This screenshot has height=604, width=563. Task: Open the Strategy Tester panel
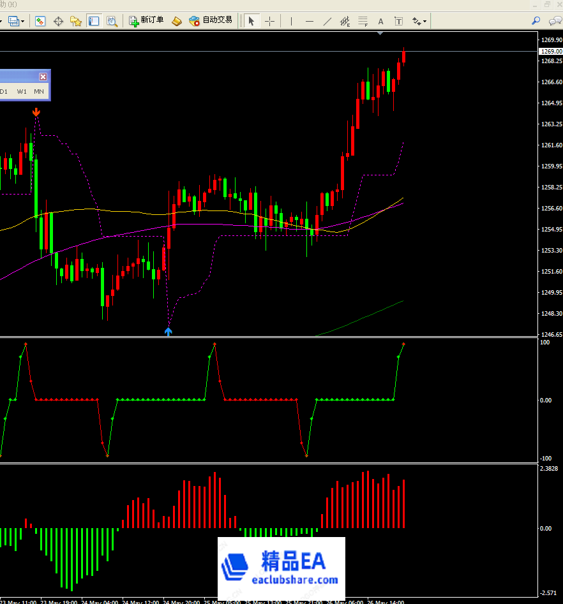pos(112,21)
